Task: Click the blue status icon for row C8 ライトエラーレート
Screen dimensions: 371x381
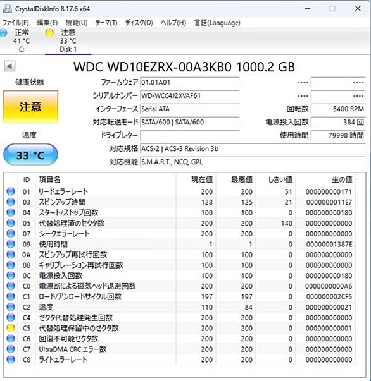Action: 11,360
